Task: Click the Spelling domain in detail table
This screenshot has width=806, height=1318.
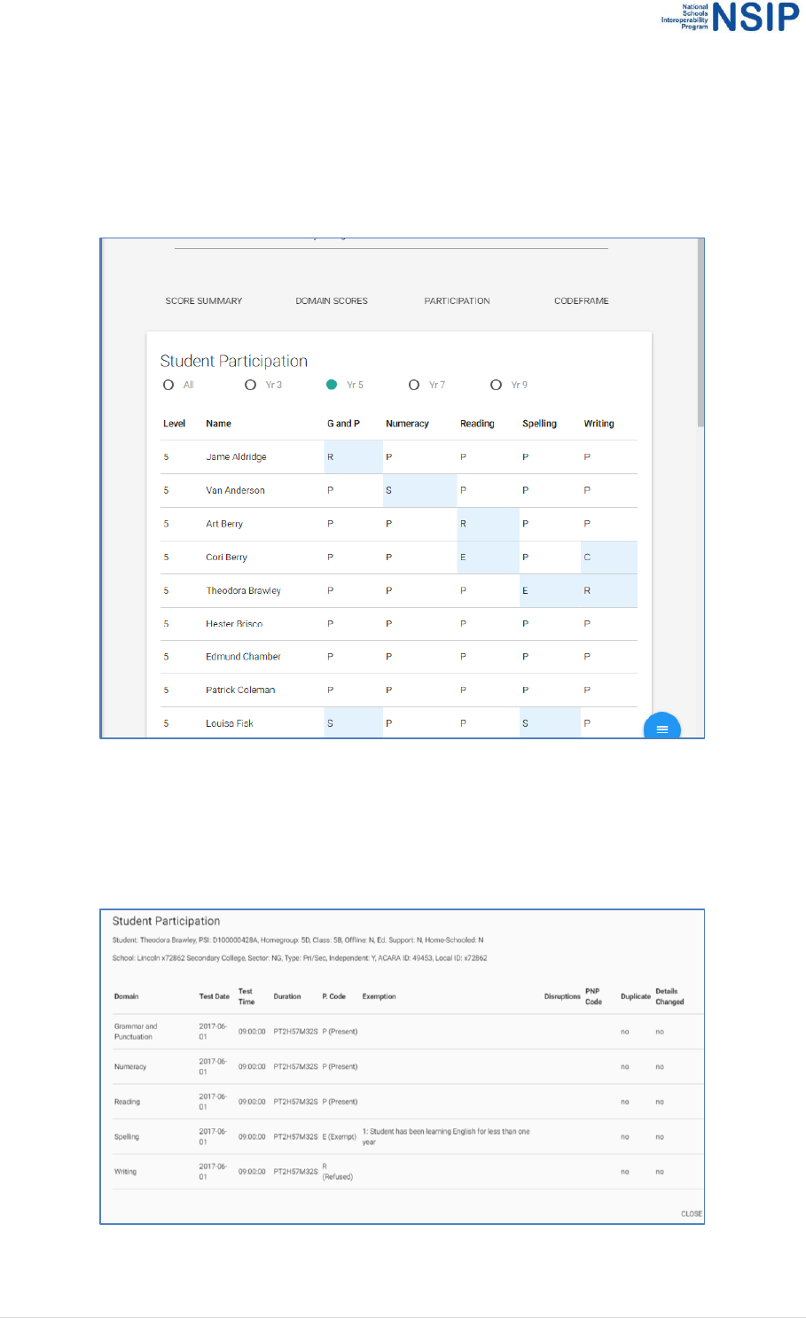Action: (127, 1136)
